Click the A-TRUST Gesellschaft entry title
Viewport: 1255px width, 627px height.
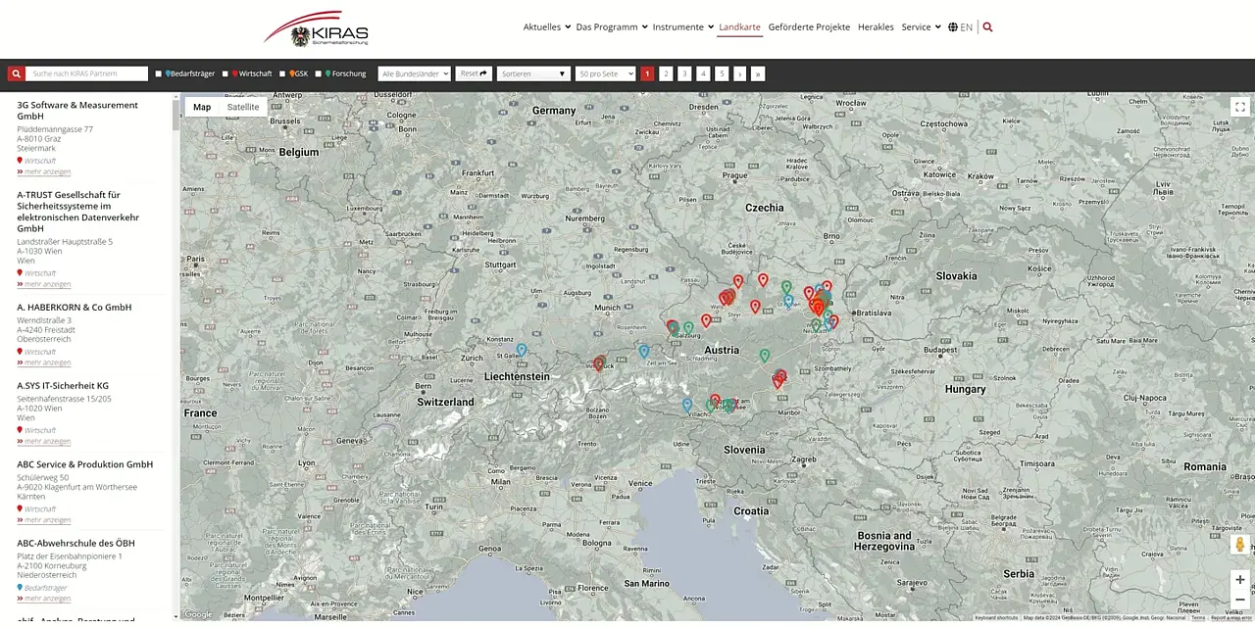(78, 212)
